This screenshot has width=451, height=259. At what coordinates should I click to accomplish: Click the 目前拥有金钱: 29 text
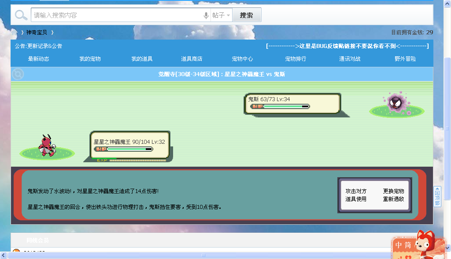[x=412, y=33]
